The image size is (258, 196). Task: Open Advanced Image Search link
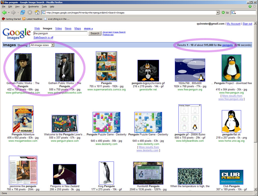pos(114,32)
